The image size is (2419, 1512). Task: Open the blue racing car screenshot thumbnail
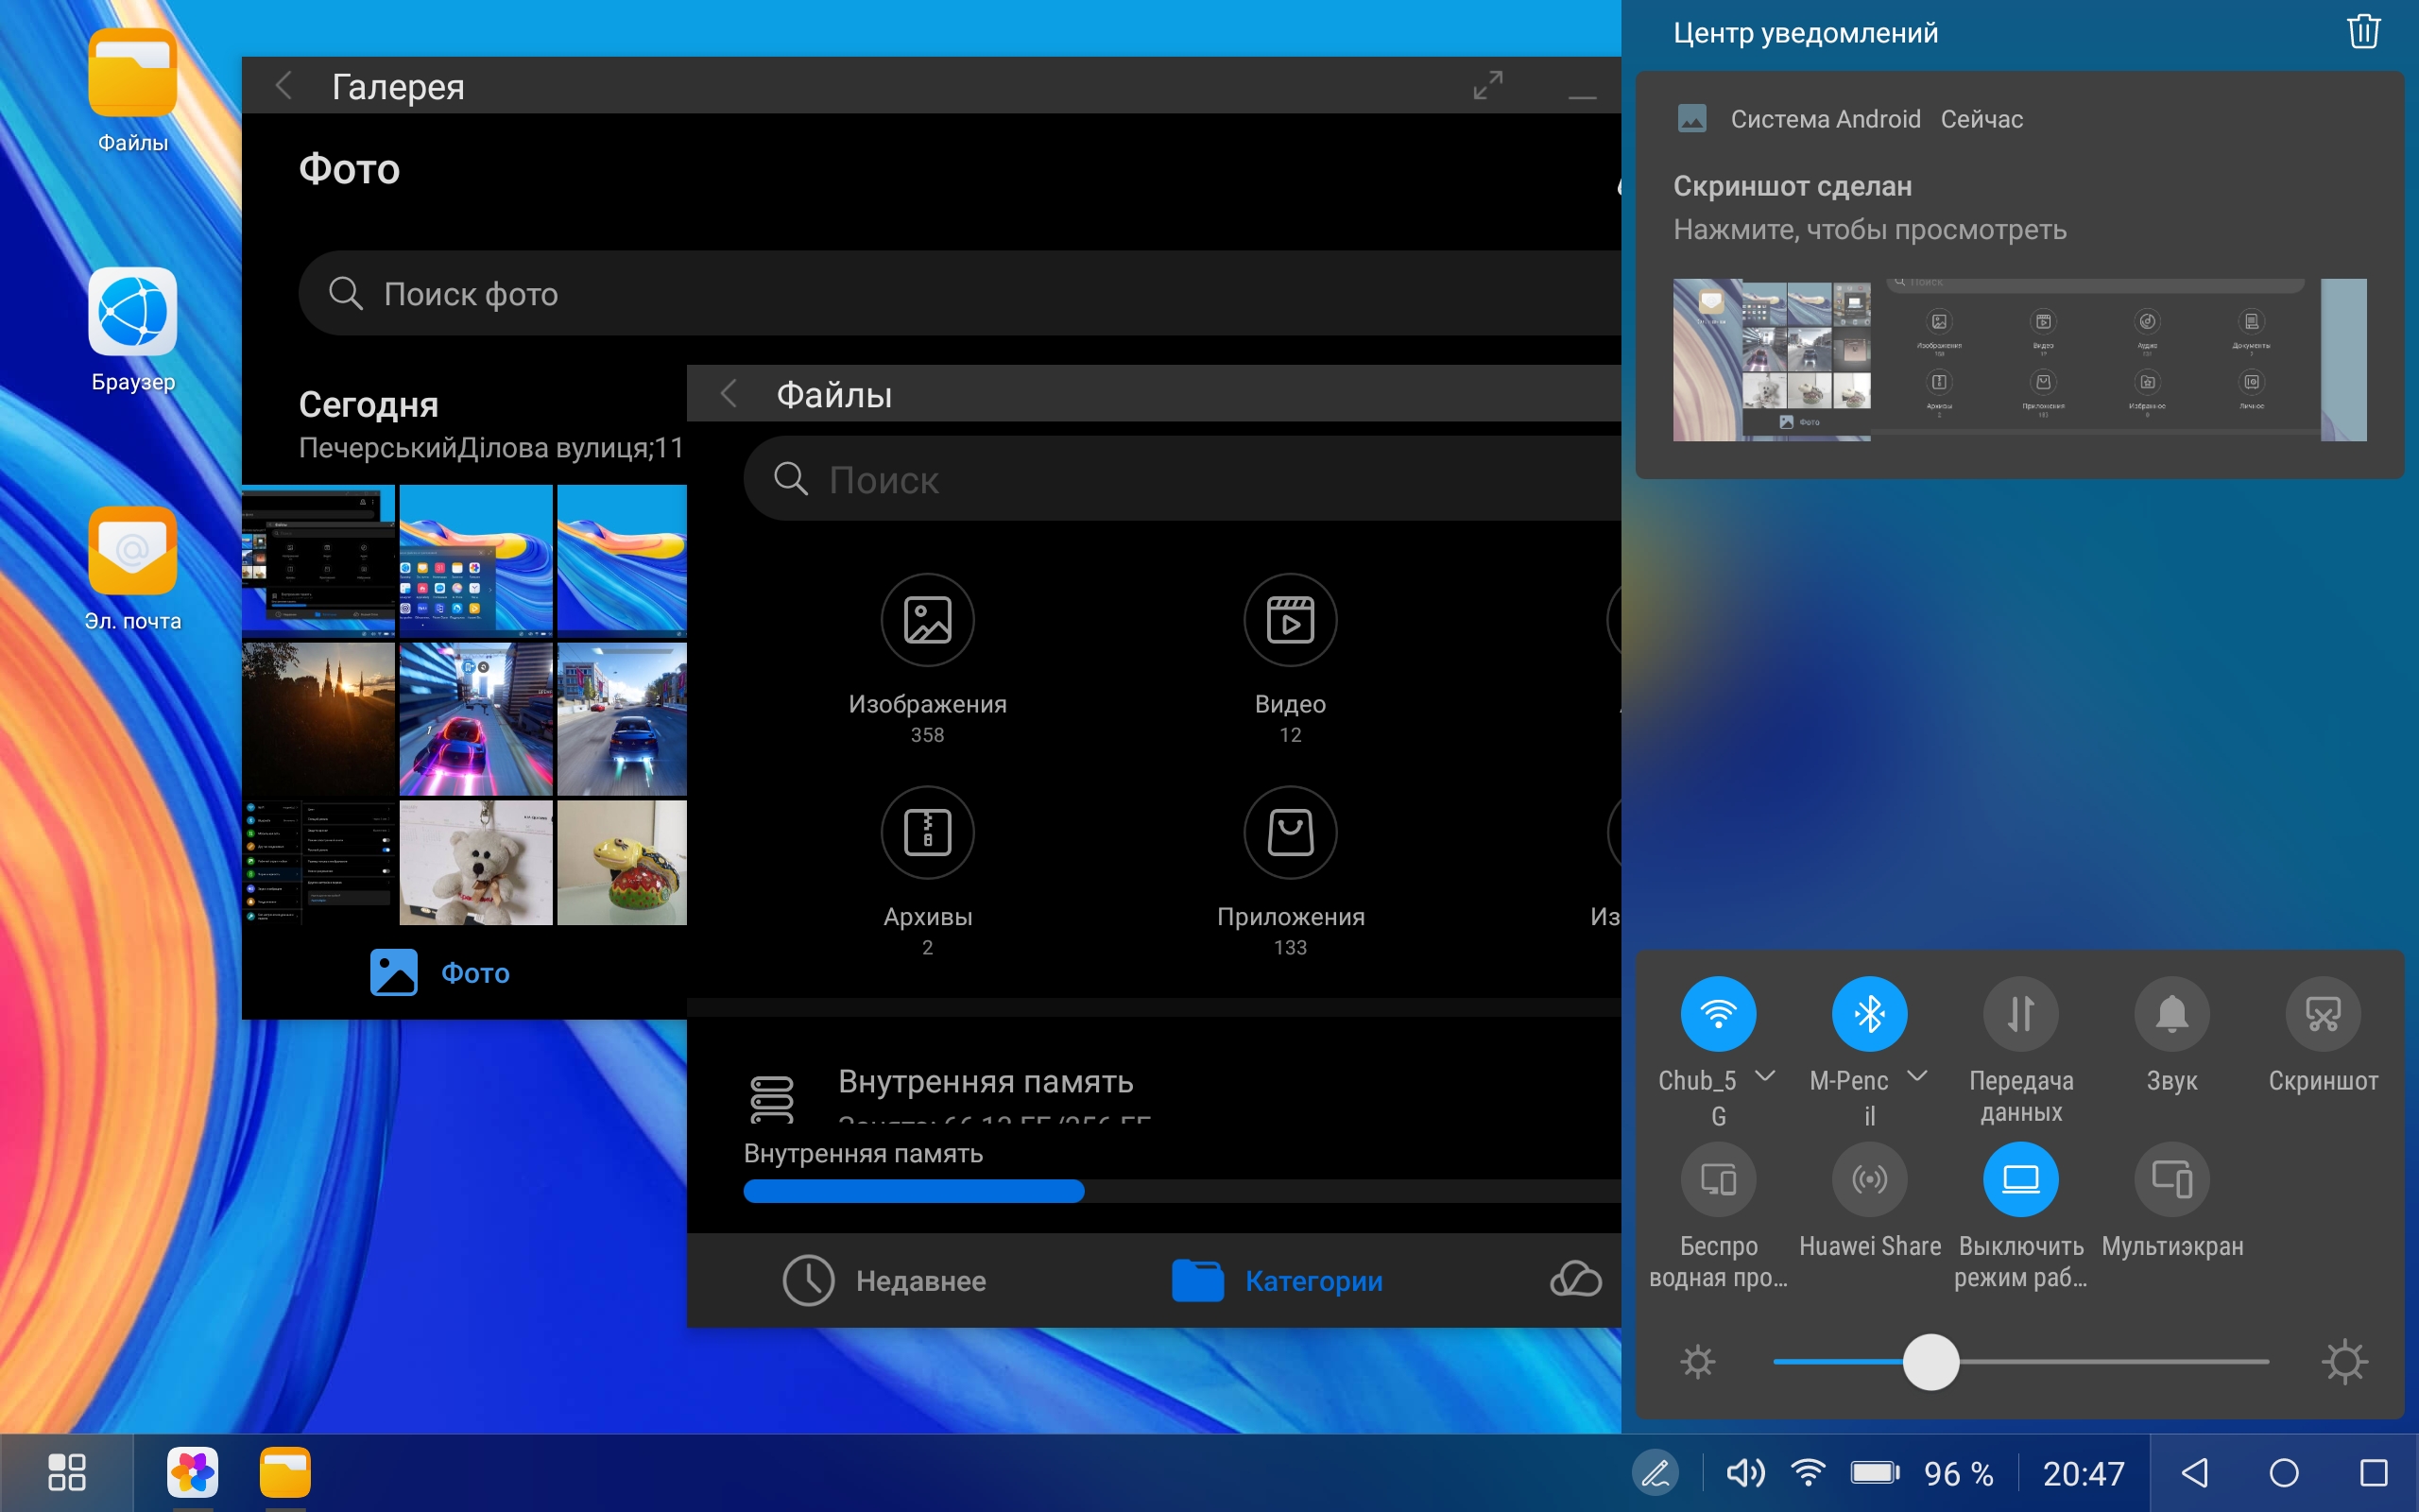pos(622,718)
